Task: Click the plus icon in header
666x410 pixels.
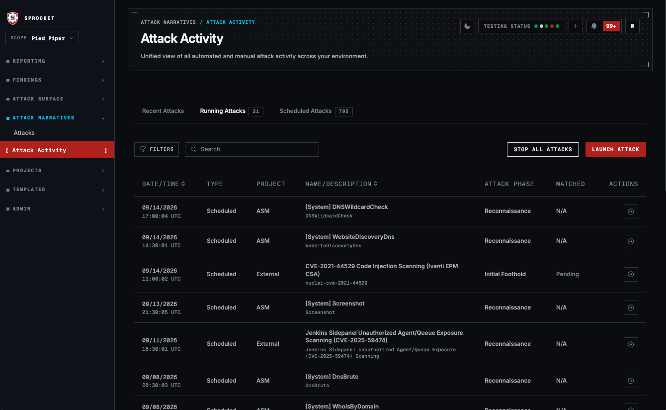Action: coord(576,26)
